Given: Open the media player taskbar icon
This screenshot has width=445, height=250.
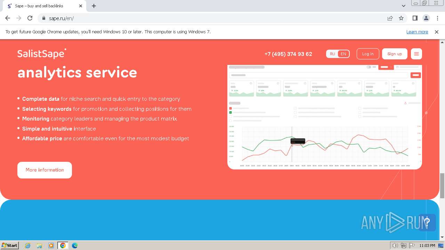Looking at the screenshot, I should pos(51,245).
